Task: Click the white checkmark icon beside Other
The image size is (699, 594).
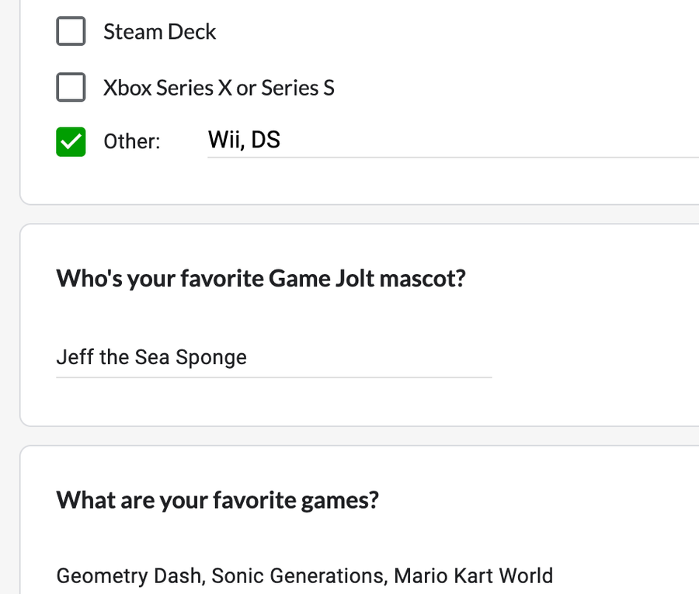Action: pyautogui.click(x=71, y=142)
